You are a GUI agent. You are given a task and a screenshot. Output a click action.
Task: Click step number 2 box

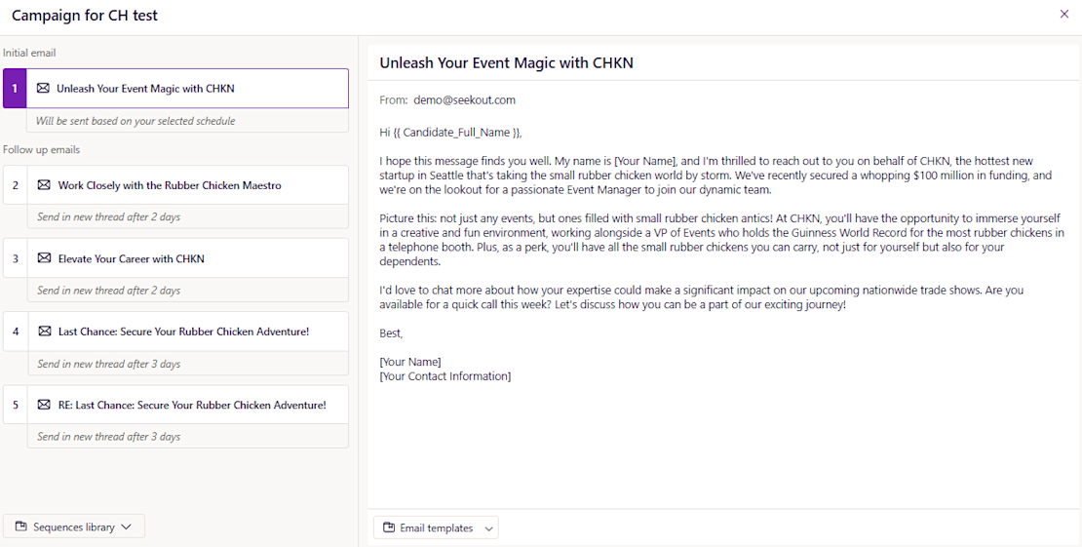16,185
